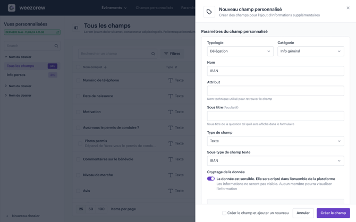Go to the Champs personnalisés tab
The image size is (356, 222).
click(x=154, y=8)
